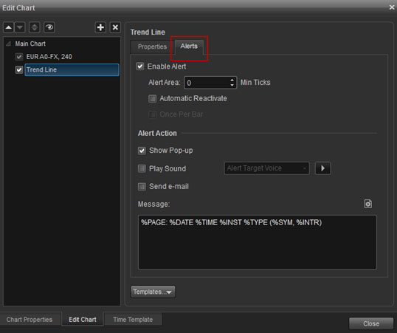The image size is (397, 333).
Task: Toggle the eye visibility icon
Action: click(49, 27)
